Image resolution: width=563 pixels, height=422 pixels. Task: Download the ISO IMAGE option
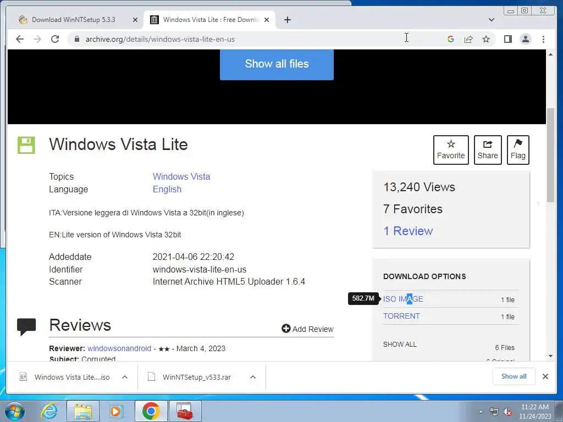coord(403,299)
